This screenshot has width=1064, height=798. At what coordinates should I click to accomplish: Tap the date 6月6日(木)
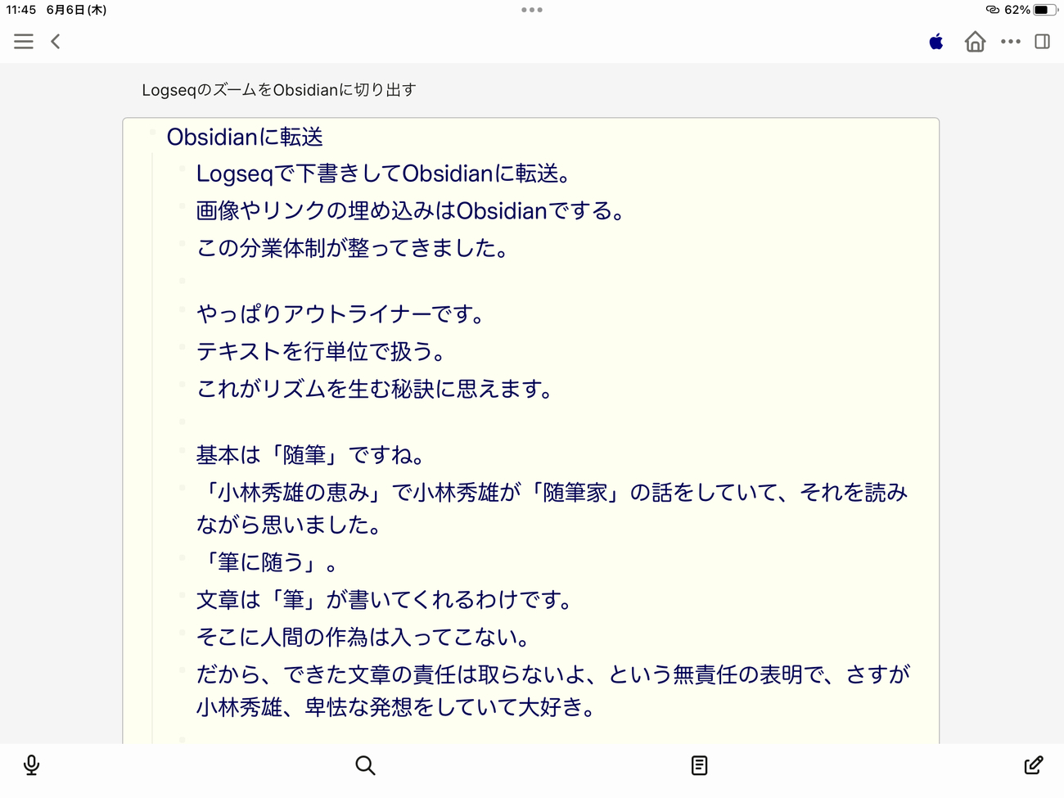(76, 10)
